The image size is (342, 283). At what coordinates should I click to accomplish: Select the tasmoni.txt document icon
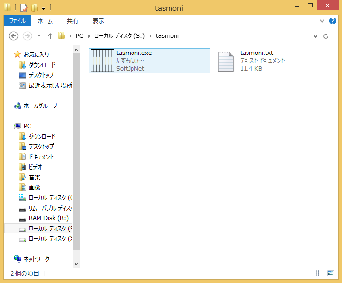coord(226,62)
